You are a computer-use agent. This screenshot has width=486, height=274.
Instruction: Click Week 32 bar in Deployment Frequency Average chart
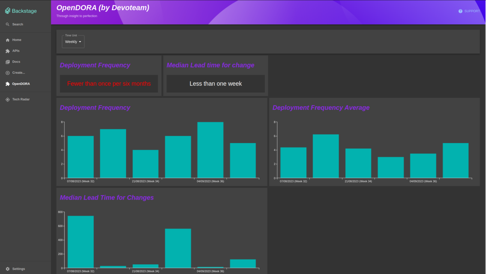point(293,163)
